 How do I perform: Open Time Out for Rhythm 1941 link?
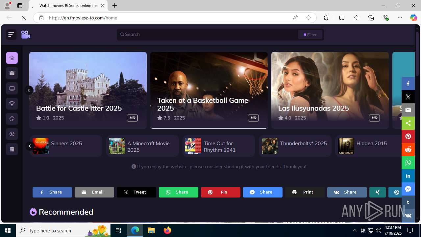pyautogui.click(x=219, y=146)
